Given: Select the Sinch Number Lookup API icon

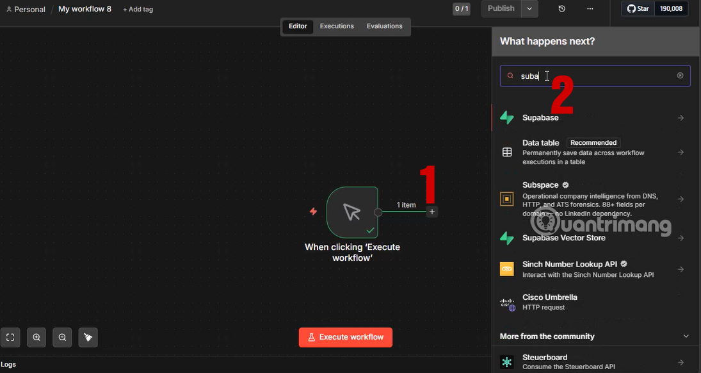Looking at the screenshot, I should coord(507,269).
